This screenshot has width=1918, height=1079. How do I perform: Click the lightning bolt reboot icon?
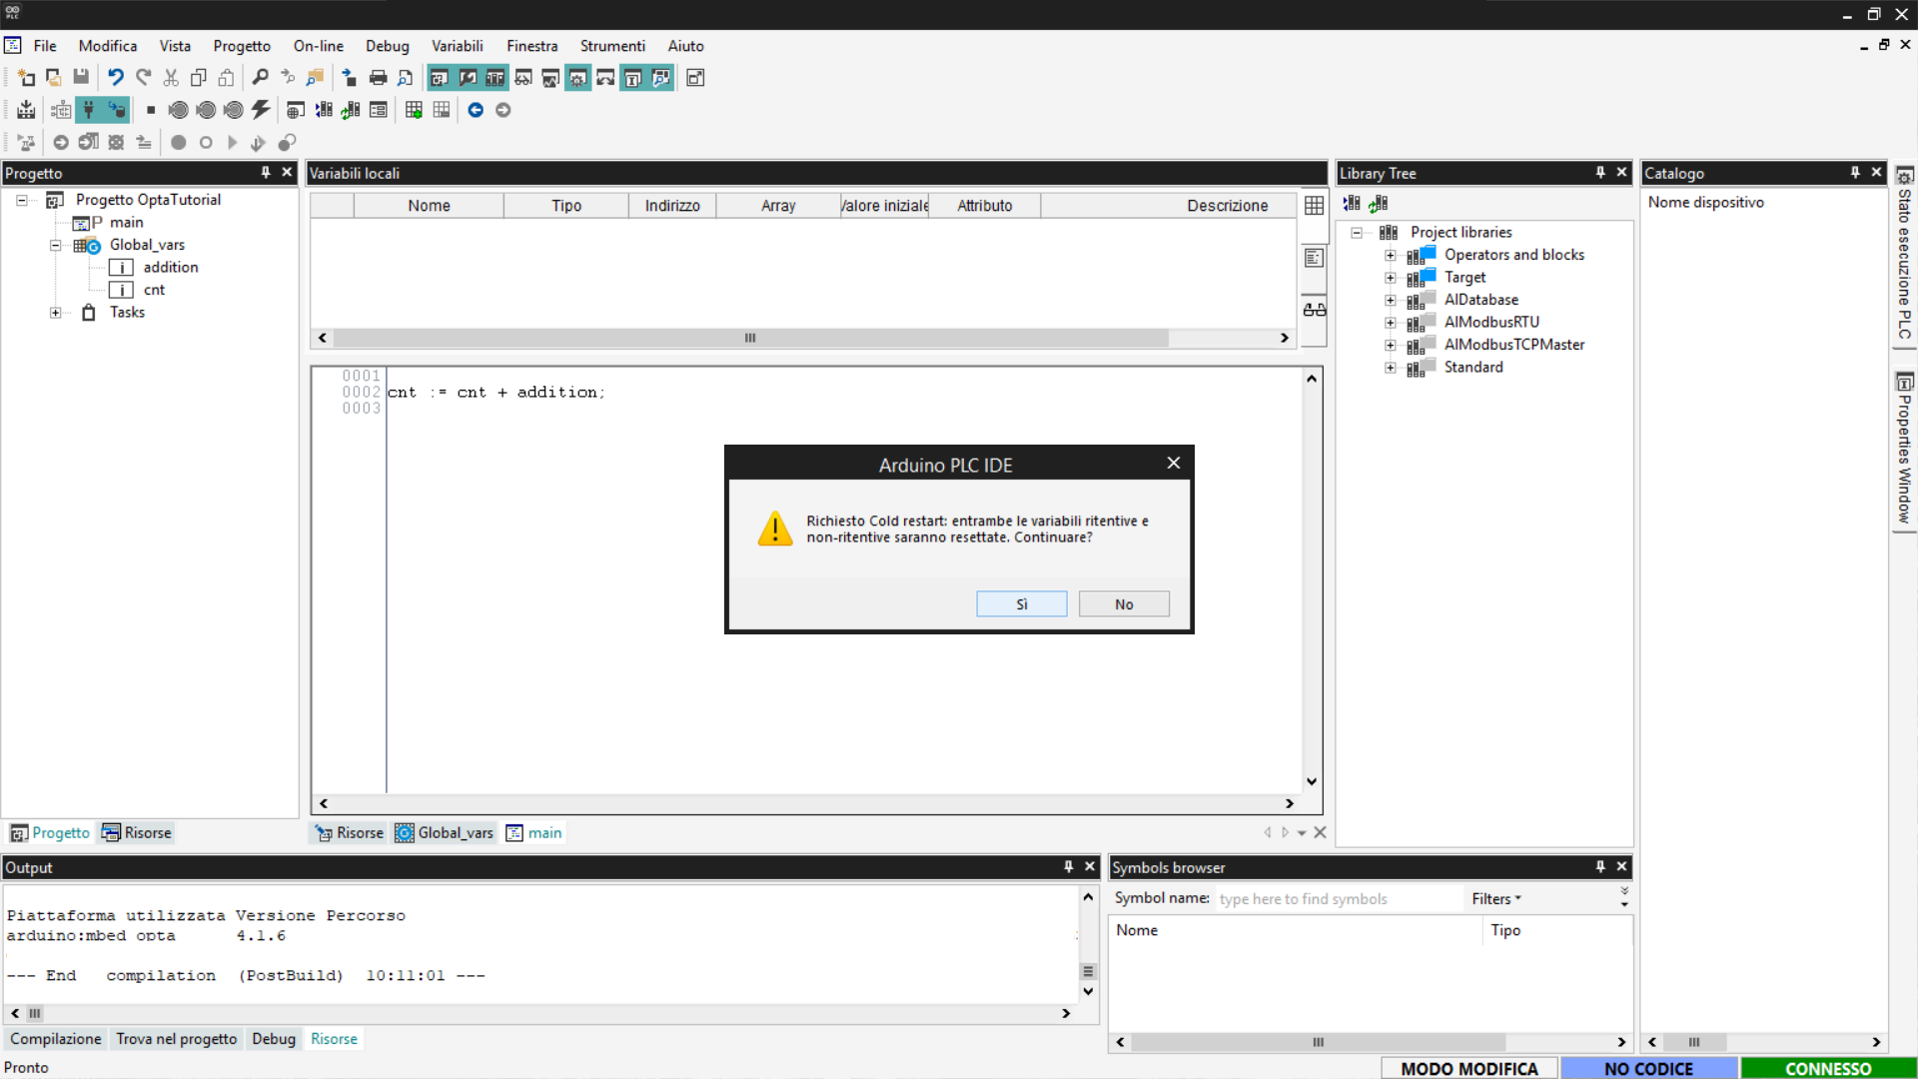(x=261, y=110)
